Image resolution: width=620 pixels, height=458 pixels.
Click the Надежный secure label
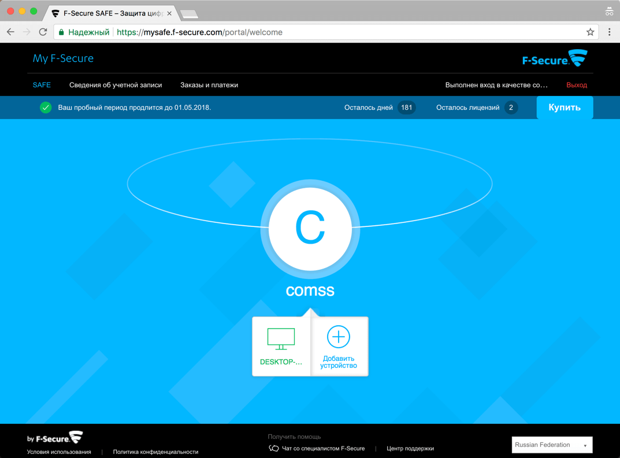(x=89, y=32)
